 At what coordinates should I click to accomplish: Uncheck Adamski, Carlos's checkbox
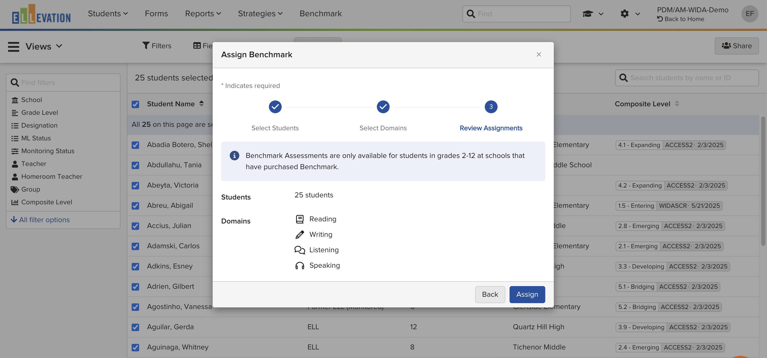[135, 246]
